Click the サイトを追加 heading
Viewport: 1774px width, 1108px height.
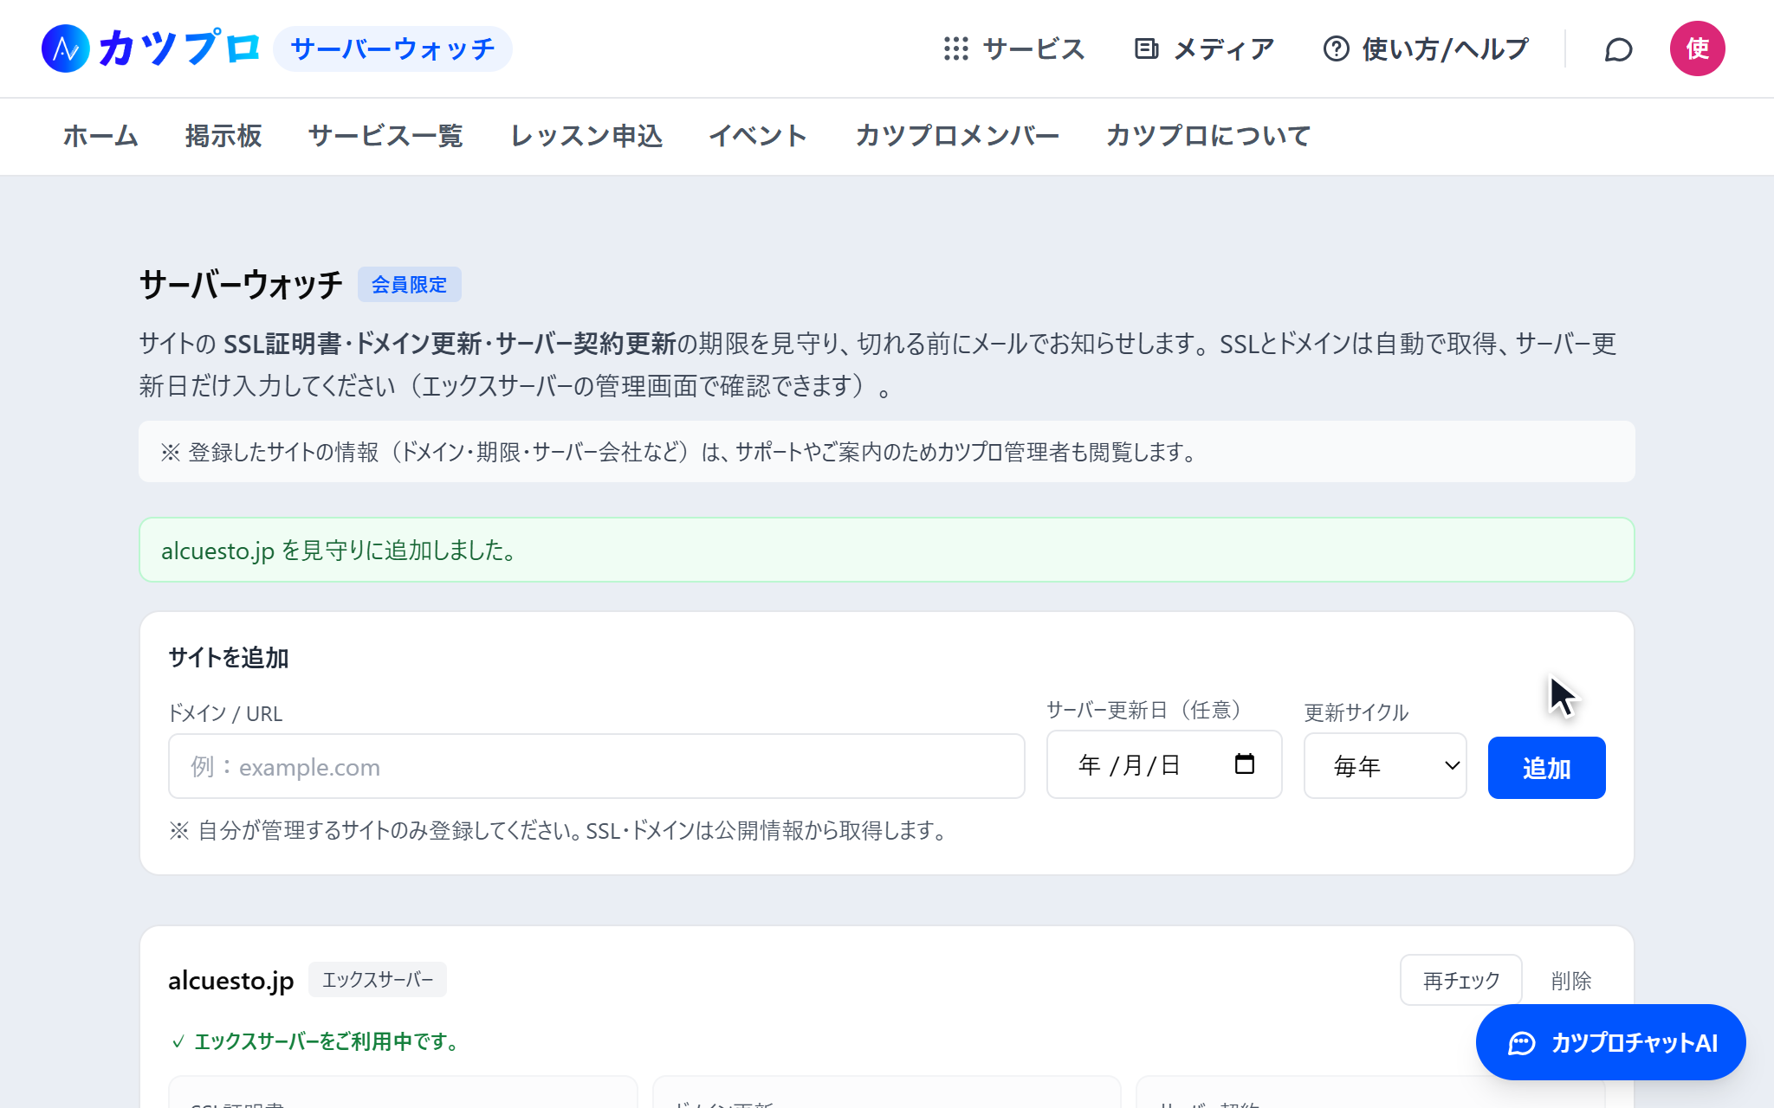pos(229,658)
